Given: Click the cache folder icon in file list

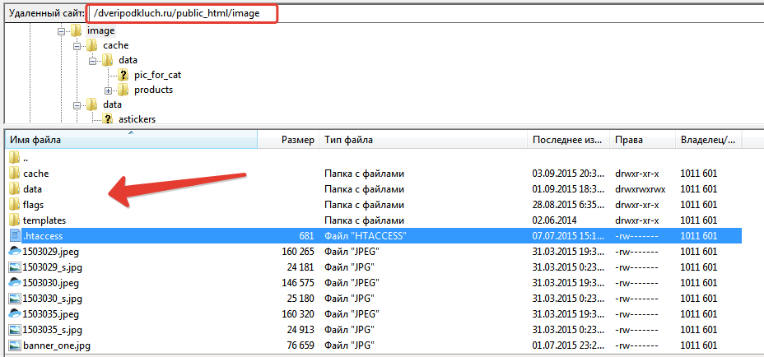Looking at the screenshot, I should (15, 174).
